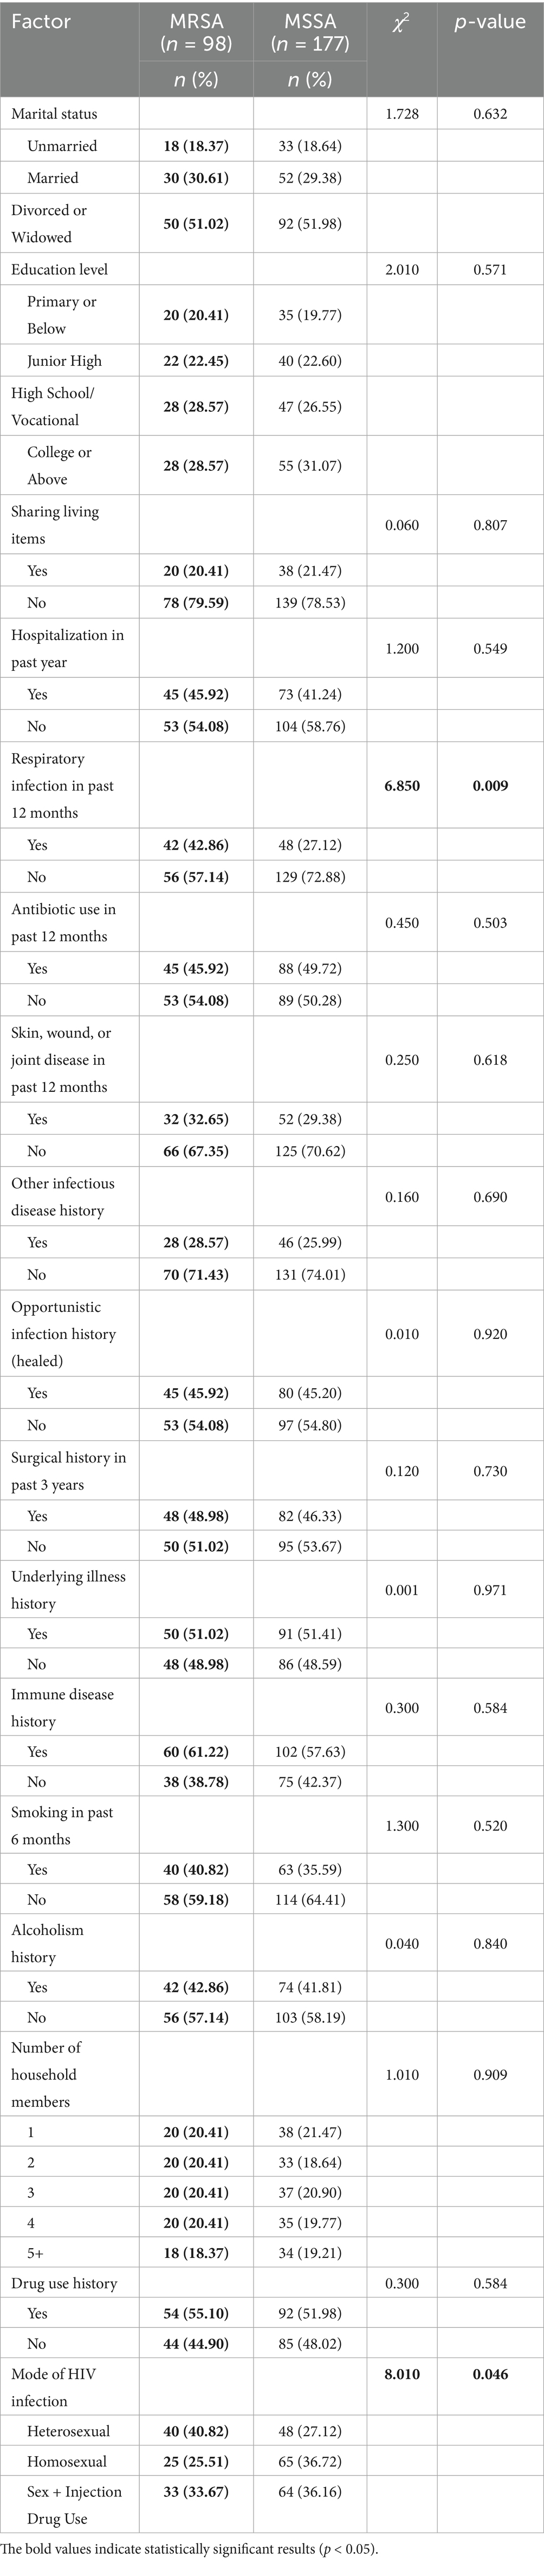The width and height of the screenshot is (544, 2576).
Task: Click the chi-square column header
Action: pos(402,22)
